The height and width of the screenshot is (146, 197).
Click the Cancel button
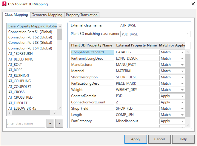point(159,139)
